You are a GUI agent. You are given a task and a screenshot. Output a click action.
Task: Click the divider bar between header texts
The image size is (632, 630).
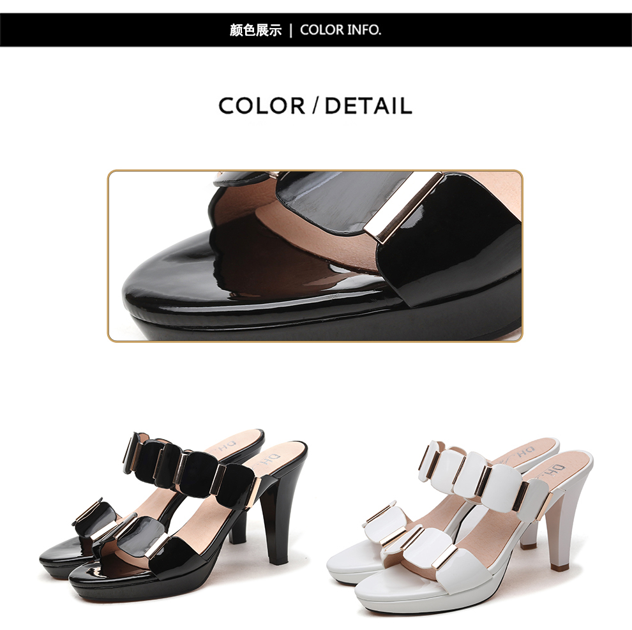tap(290, 30)
